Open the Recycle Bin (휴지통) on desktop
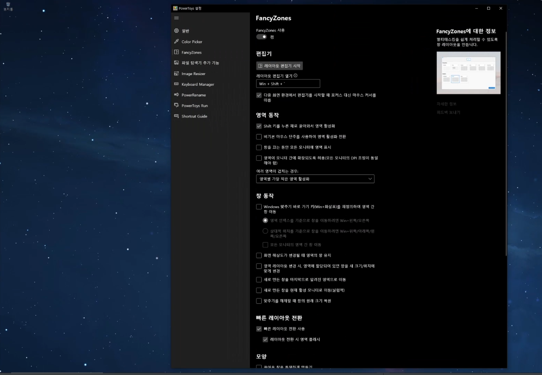This screenshot has height=375, width=542. 8,6
